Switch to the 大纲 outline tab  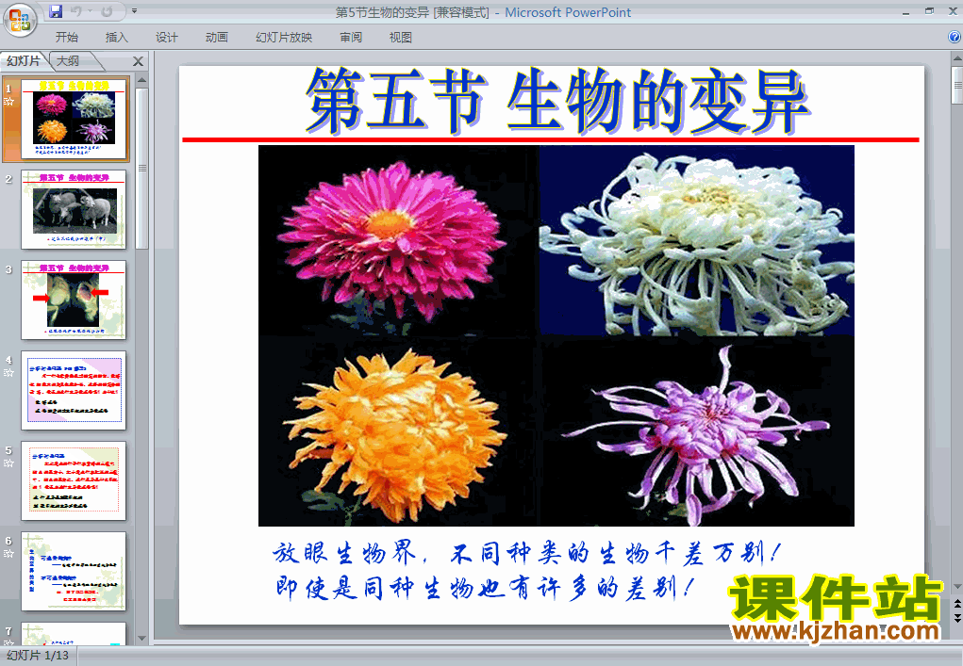click(x=68, y=60)
